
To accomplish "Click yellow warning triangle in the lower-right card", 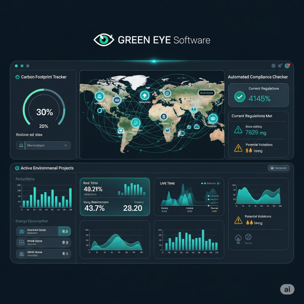I will [238, 220].
